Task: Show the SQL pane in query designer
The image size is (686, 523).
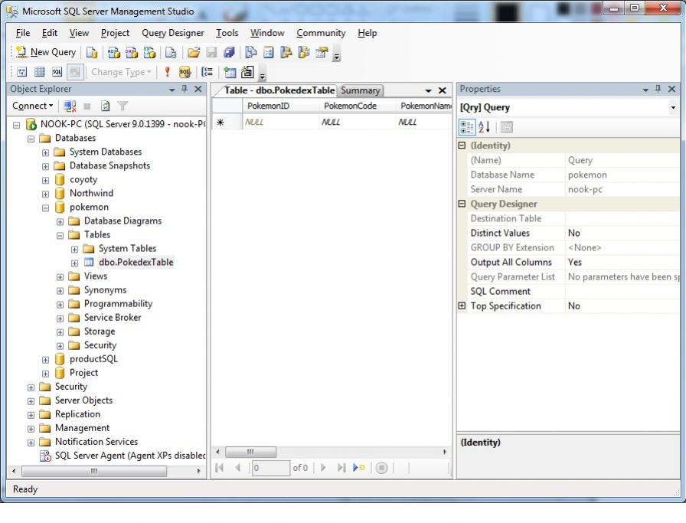Action: [x=57, y=72]
